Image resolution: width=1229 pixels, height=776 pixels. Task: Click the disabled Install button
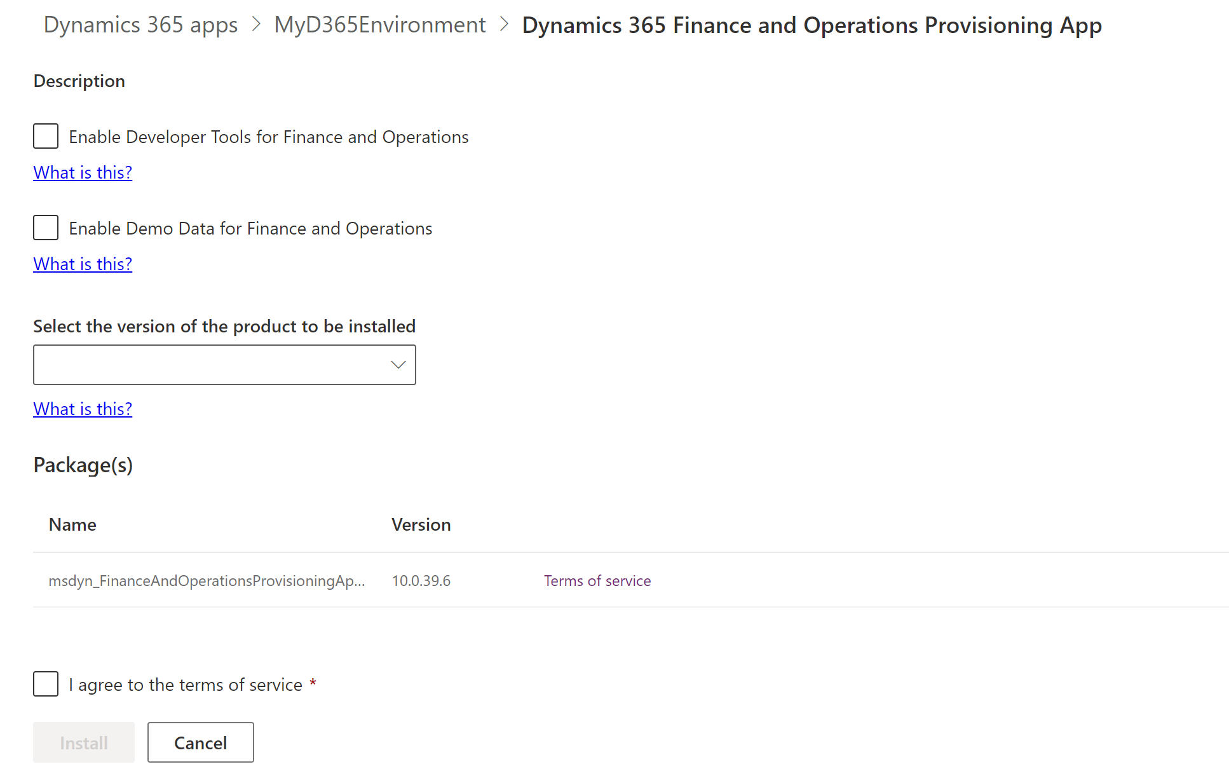[83, 742]
